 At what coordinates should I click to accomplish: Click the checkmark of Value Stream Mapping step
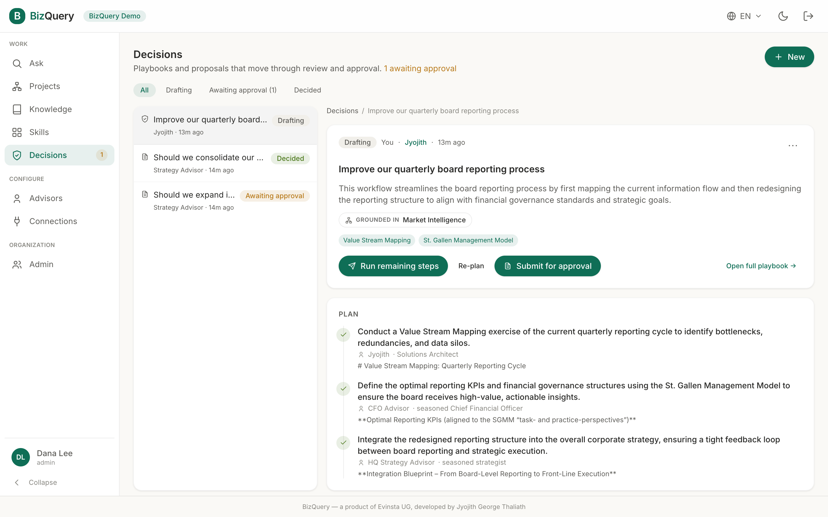(x=343, y=335)
